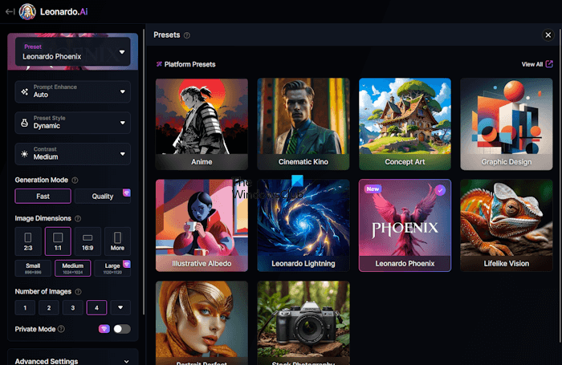Select the Lifelike Vision preset card
Image resolution: width=562 pixels, height=365 pixels.
[507, 225]
